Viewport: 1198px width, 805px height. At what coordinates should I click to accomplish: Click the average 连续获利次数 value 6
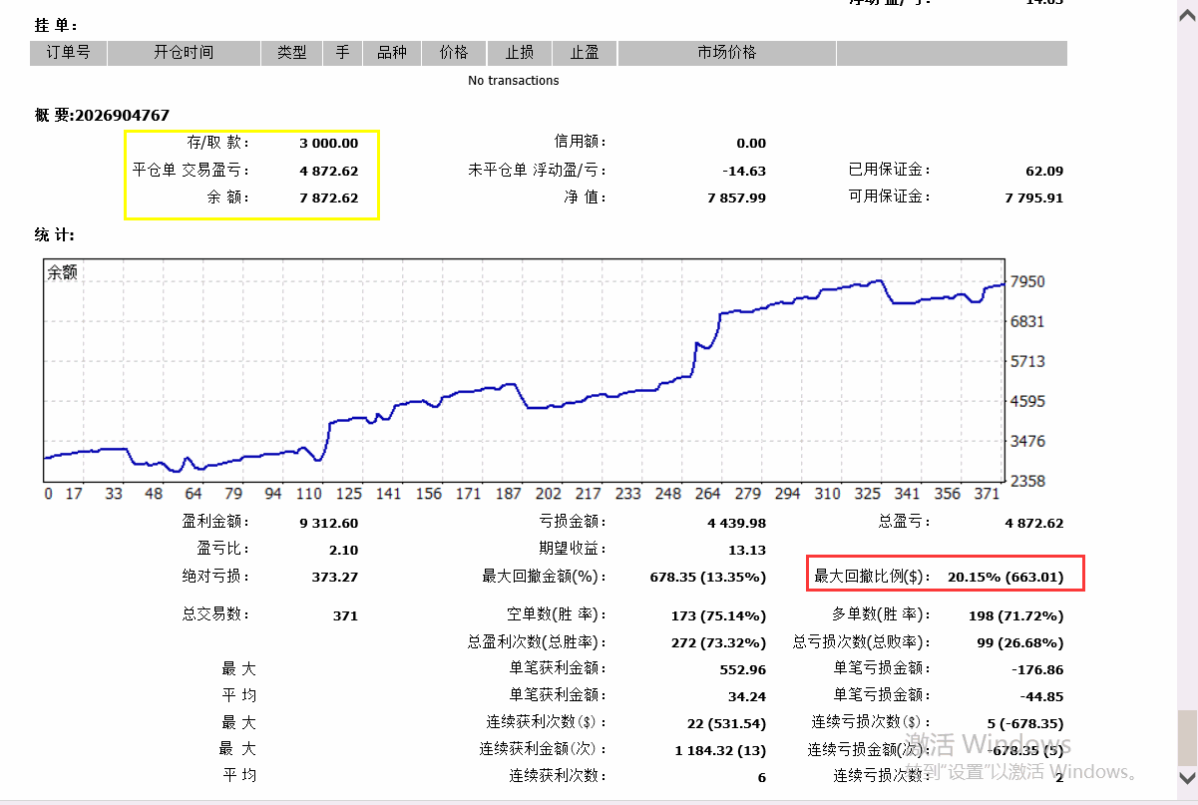click(x=762, y=777)
